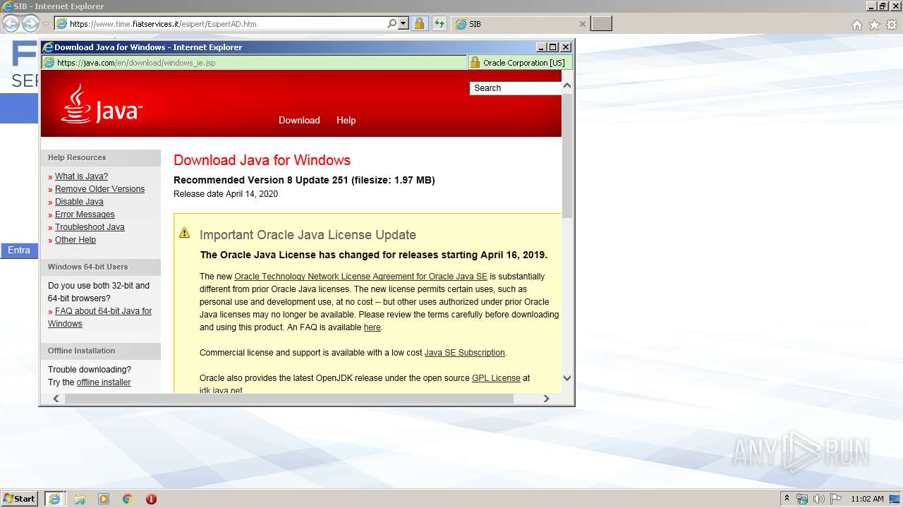Click the Java site Search box
This screenshot has width=903, height=508.
tap(516, 88)
